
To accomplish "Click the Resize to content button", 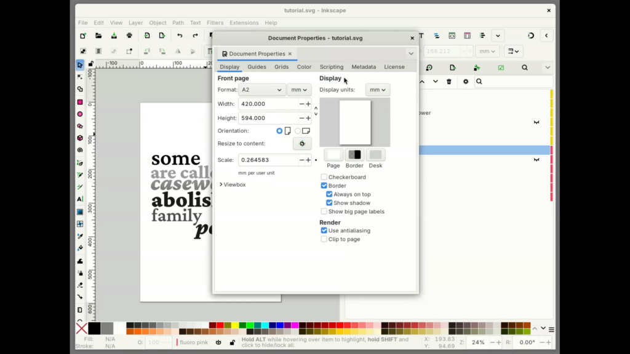I will click(x=301, y=144).
